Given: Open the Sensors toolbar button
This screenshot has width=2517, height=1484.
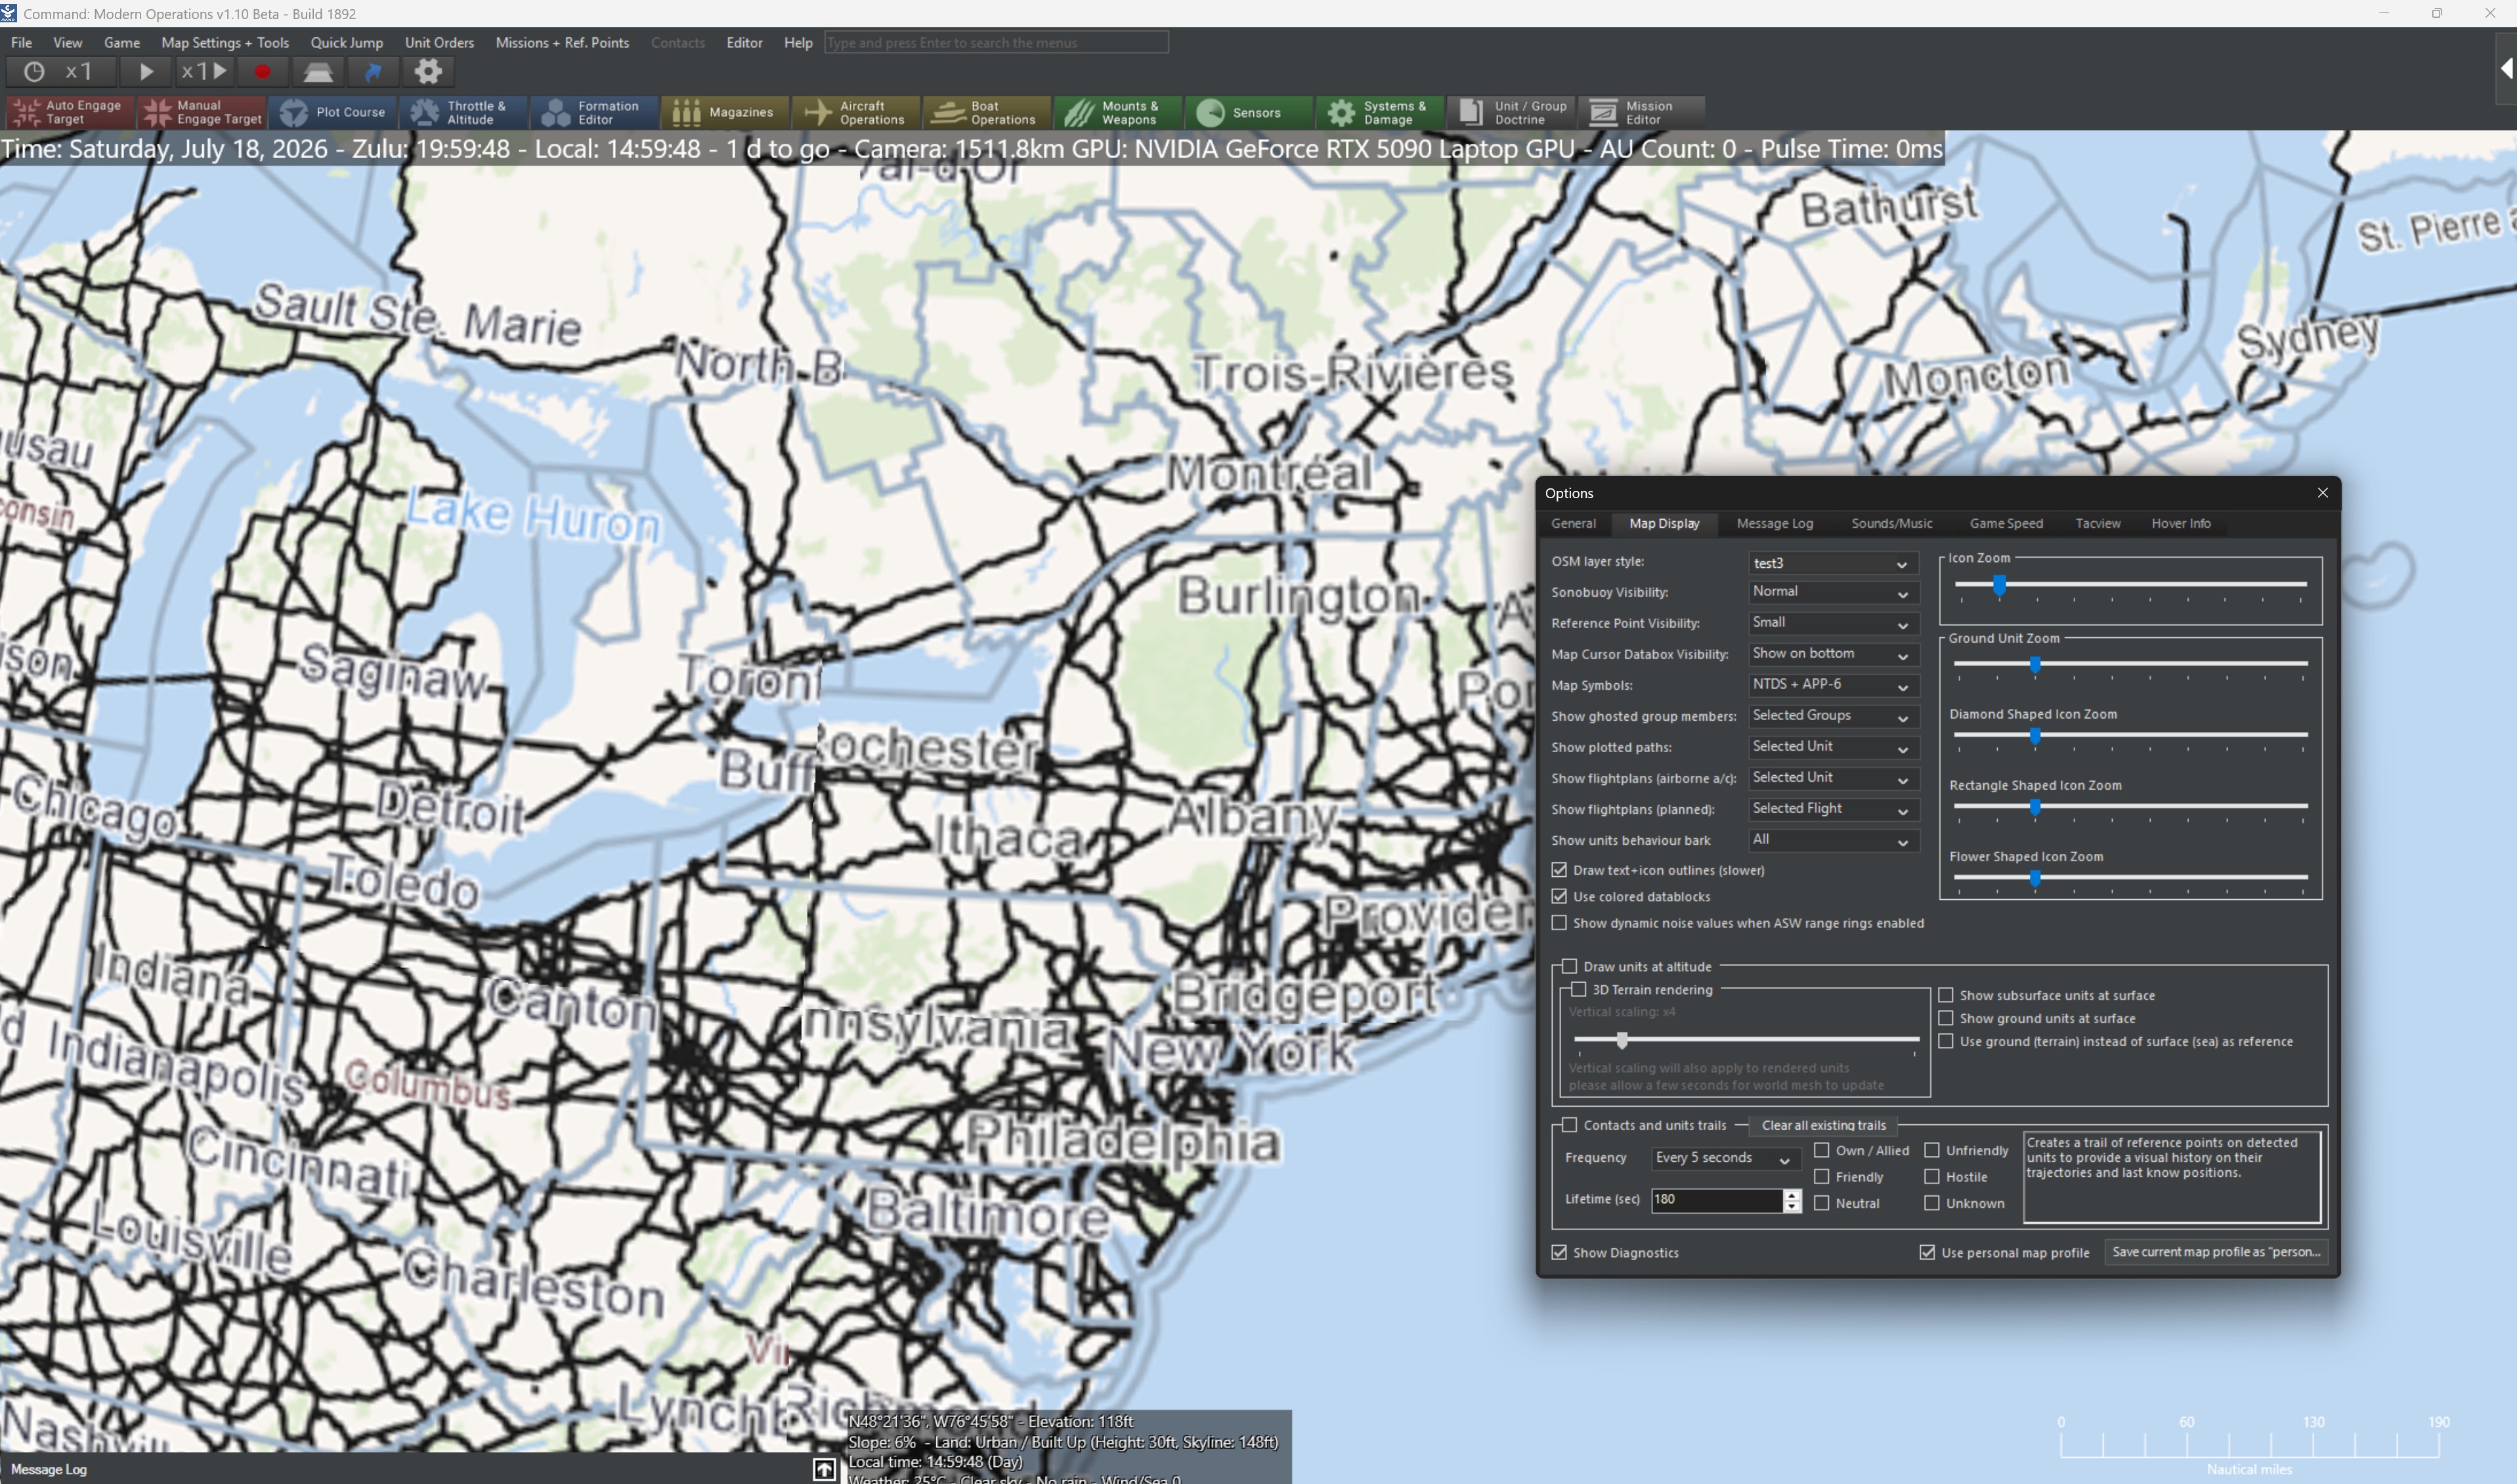Looking at the screenshot, I should coord(1247,112).
